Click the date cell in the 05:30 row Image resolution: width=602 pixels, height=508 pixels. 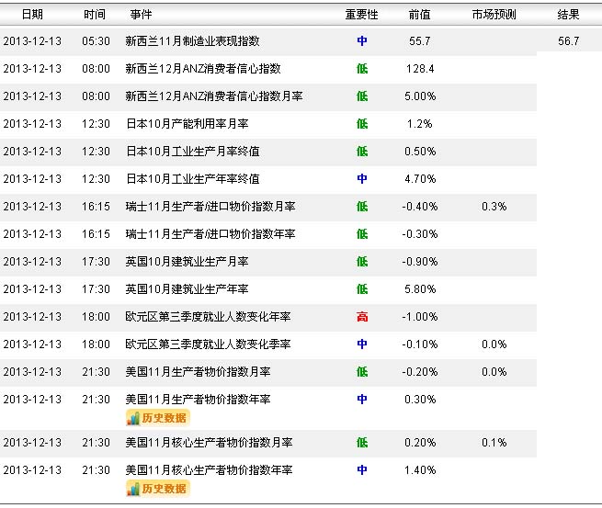point(32,41)
